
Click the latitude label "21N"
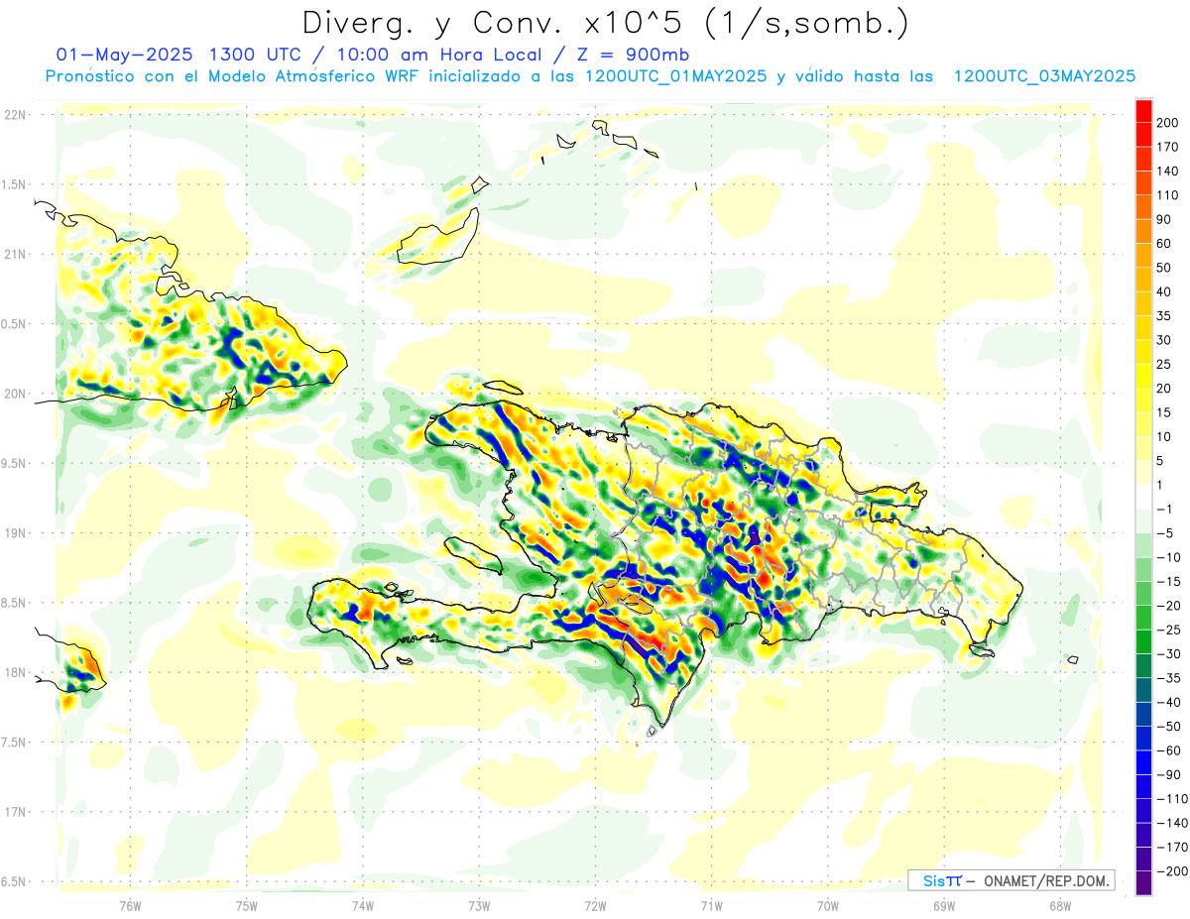click(x=14, y=254)
